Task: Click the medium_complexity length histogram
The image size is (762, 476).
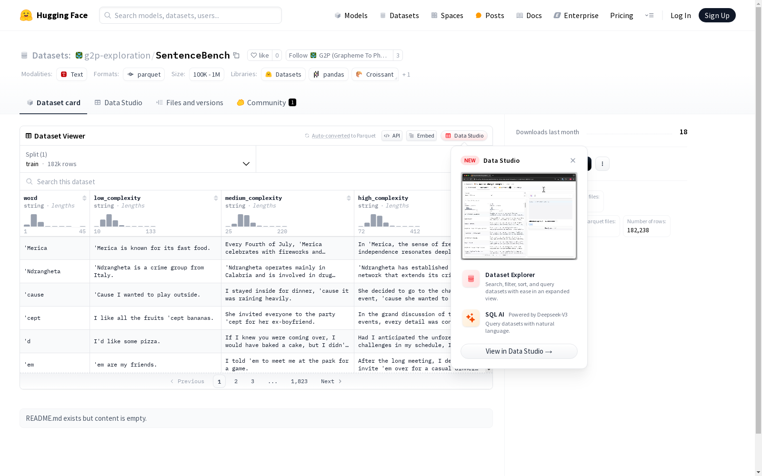Action: pos(256,220)
